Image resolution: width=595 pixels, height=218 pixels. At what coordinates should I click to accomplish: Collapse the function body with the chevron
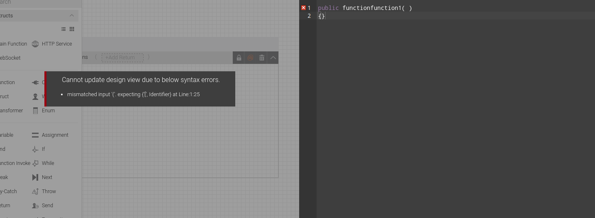(273, 58)
